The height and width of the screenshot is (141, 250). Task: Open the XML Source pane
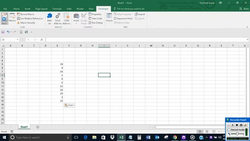tap(109, 18)
